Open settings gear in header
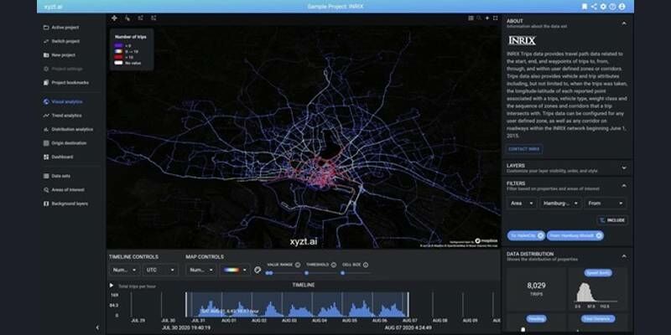671x335 pixels. (603, 7)
